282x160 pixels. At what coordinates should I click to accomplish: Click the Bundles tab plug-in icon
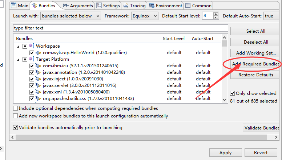(x=34, y=5)
